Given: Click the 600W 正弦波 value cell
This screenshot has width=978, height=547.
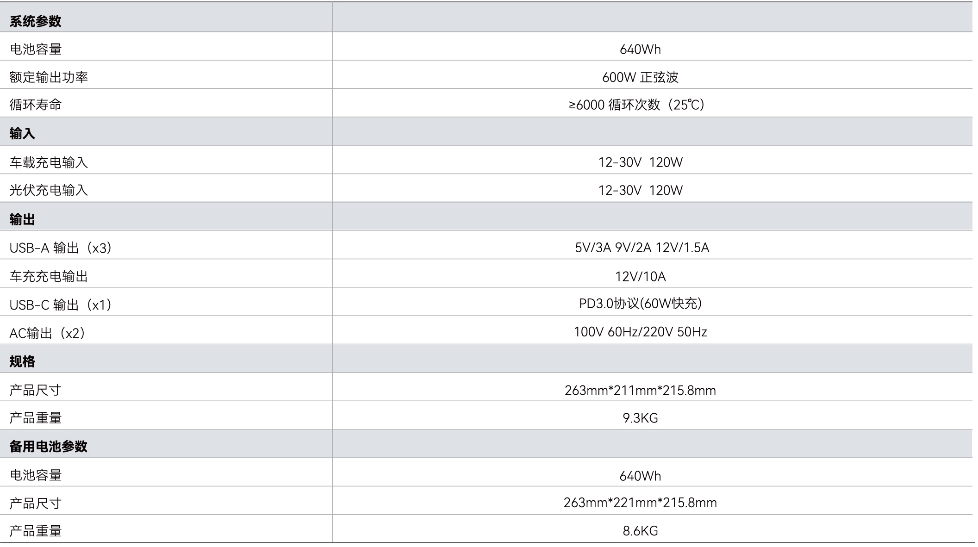Looking at the screenshot, I should click(640, 77).
